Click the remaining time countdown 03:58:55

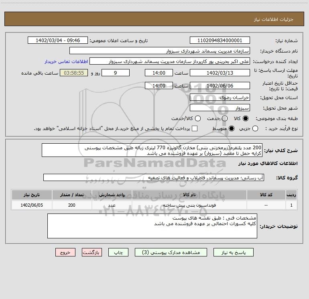[74, 73]
